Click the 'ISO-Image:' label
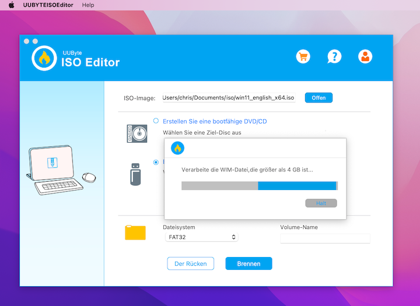This screenshot has width=420, height=306. [139, 99]
